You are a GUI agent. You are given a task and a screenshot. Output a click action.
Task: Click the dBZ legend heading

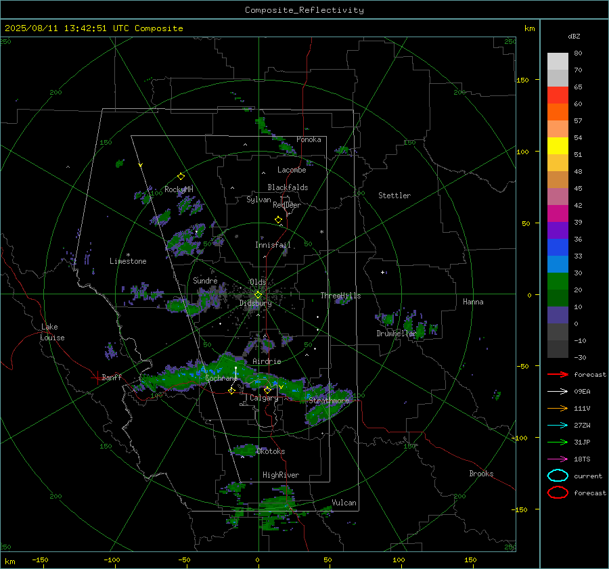pos(574,36)
